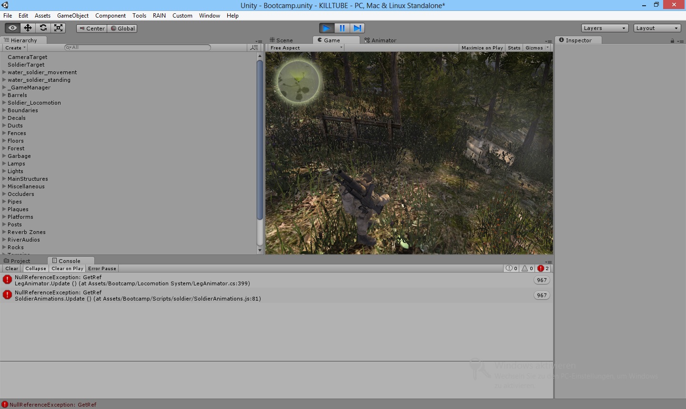Clear the console messages
The image size is (686, 409).
(x=12, y=269)
